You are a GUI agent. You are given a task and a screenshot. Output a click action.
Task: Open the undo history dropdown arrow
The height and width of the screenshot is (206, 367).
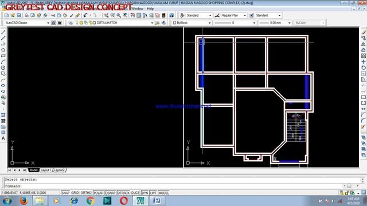click(91, 15)
